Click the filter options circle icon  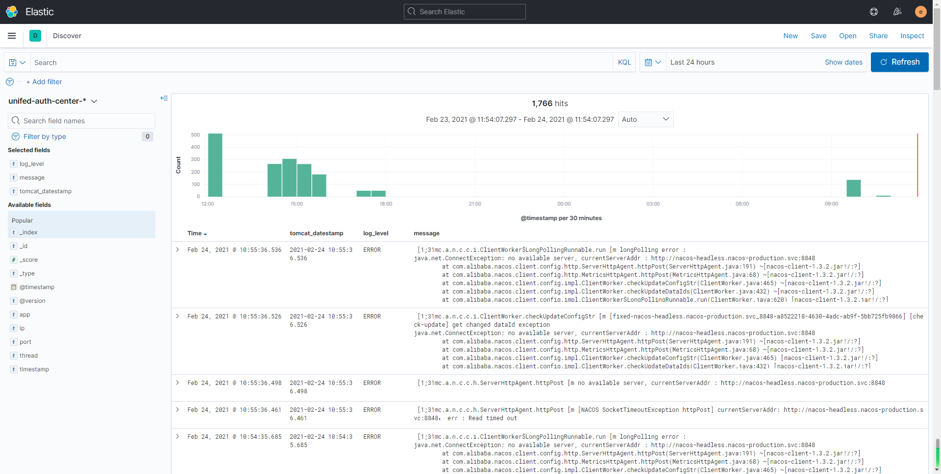10,82
